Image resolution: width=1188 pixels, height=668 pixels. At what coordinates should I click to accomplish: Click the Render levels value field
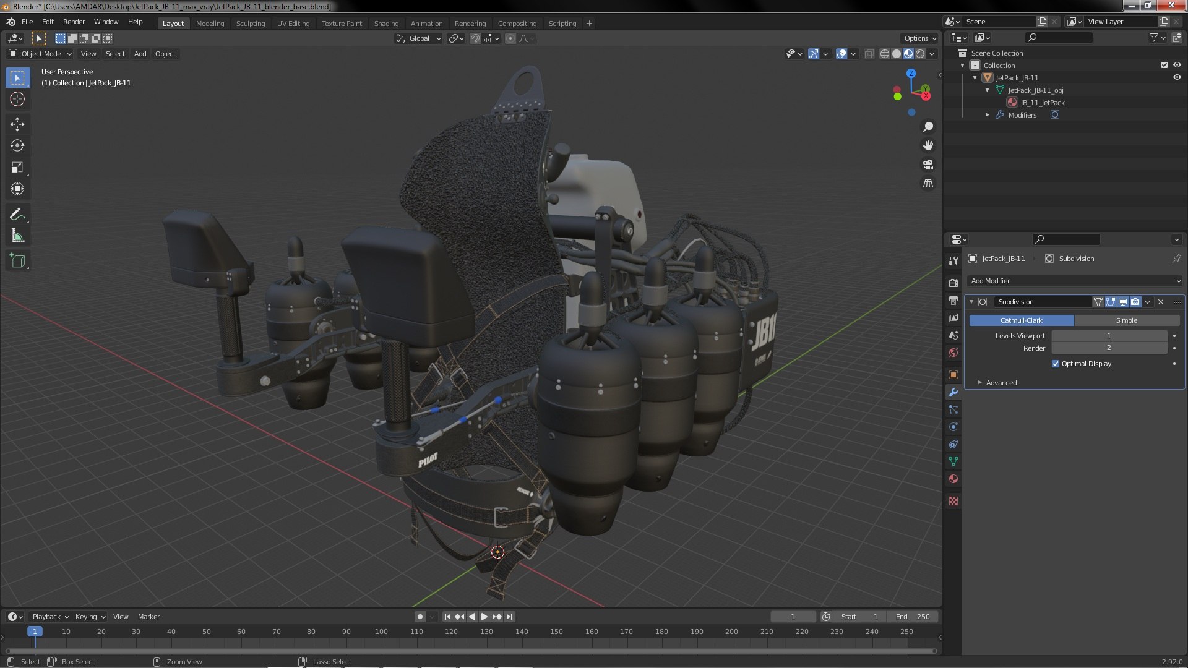click(1109, 348)
